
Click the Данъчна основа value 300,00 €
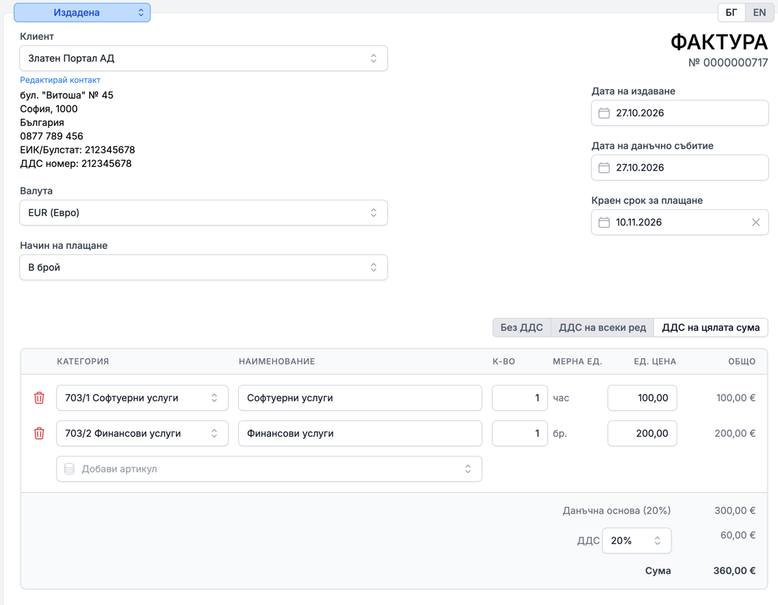point(735,510)
